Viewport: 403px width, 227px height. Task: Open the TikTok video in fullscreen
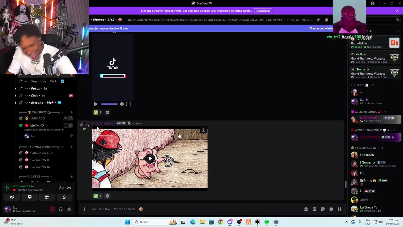[x=128, y=104]
